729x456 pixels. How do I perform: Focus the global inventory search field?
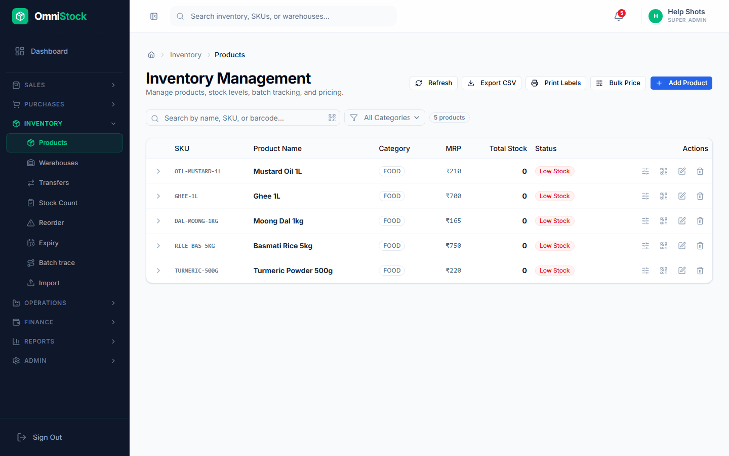coord(283,16)
